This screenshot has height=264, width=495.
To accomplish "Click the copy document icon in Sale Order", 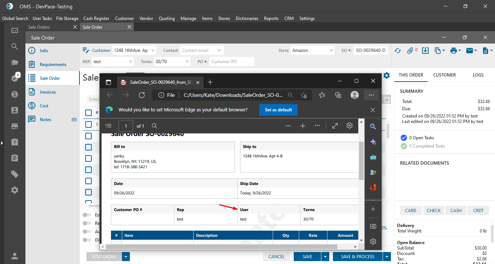I will tap(438, 51).
